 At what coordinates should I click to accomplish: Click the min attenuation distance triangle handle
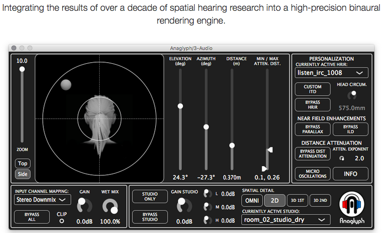[x=264, y=169]
